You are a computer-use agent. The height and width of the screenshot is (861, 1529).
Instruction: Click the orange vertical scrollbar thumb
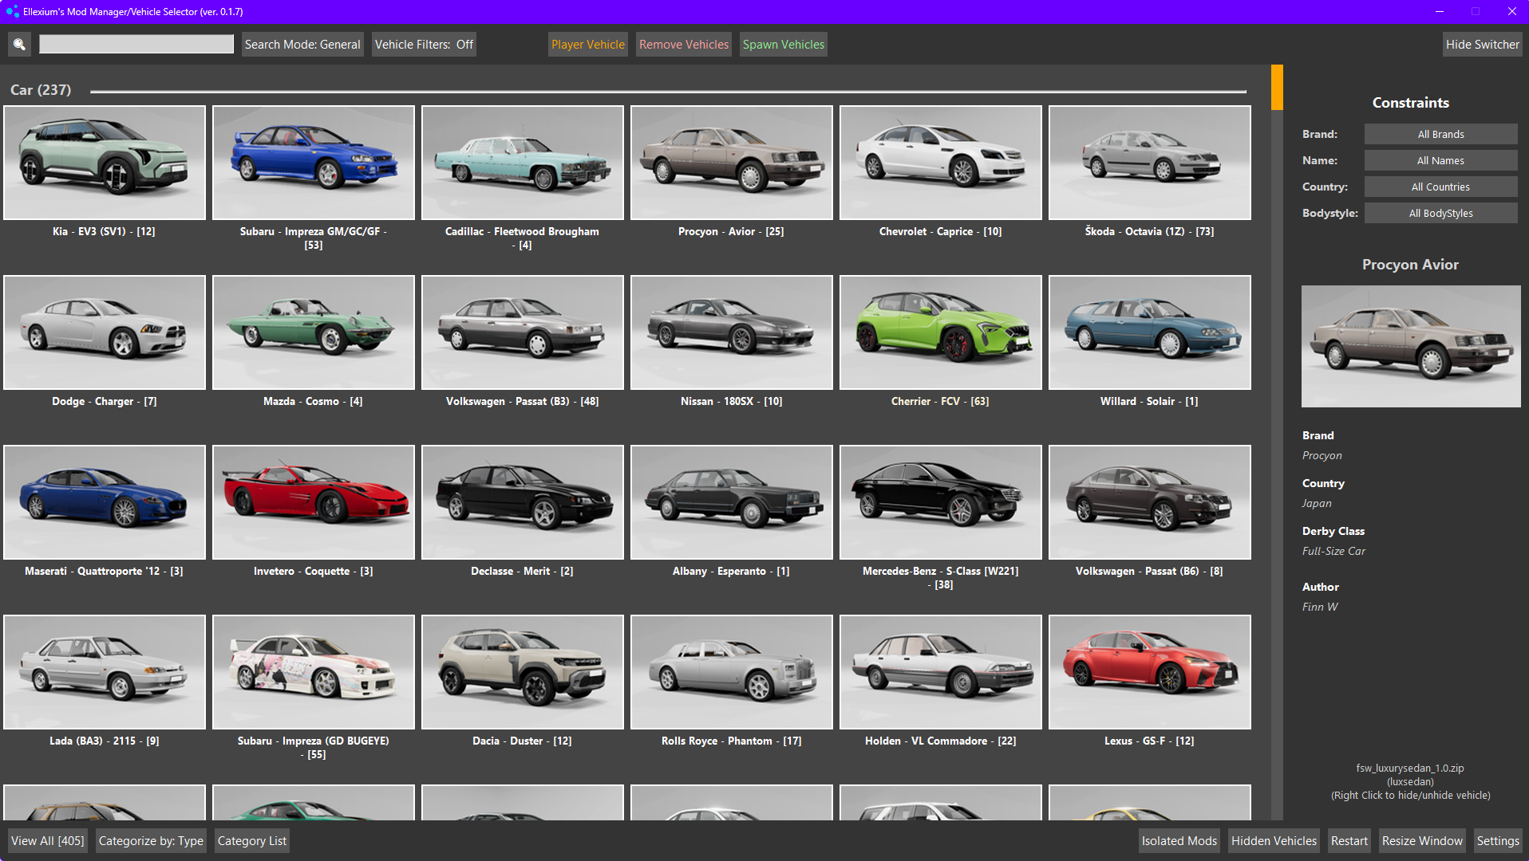pyautogui.click(x=1277, y=87)
